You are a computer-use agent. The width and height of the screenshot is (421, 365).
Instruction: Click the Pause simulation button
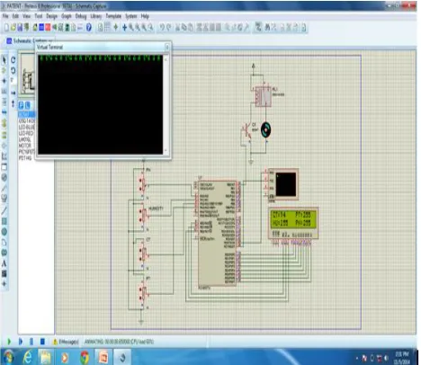click(x=31, y=342)
